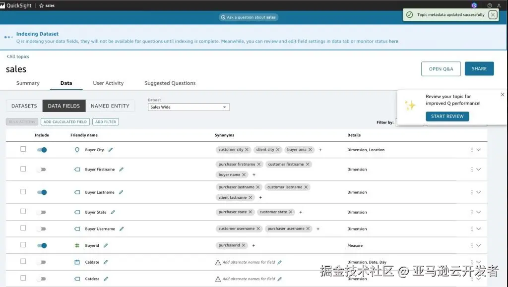The image size is (508, 287).
Task: Remove 'purchaserid' synonym tag
Action: 244,245
